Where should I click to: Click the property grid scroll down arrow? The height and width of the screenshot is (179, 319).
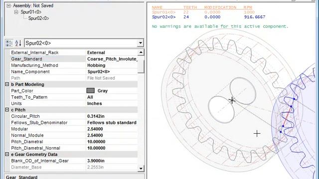141,168
